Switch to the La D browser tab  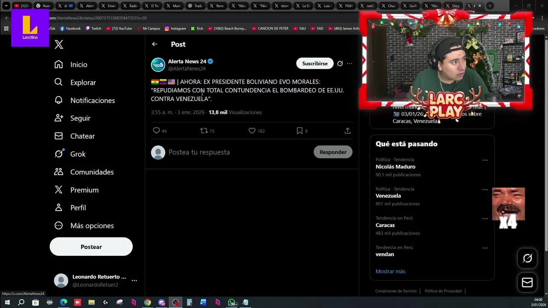point(302,6)
